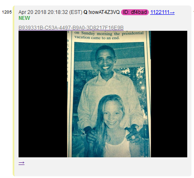This screenshot has height=178, width=194.
Task: Click the empty gray area under the arrow
Action: [102, 171]
